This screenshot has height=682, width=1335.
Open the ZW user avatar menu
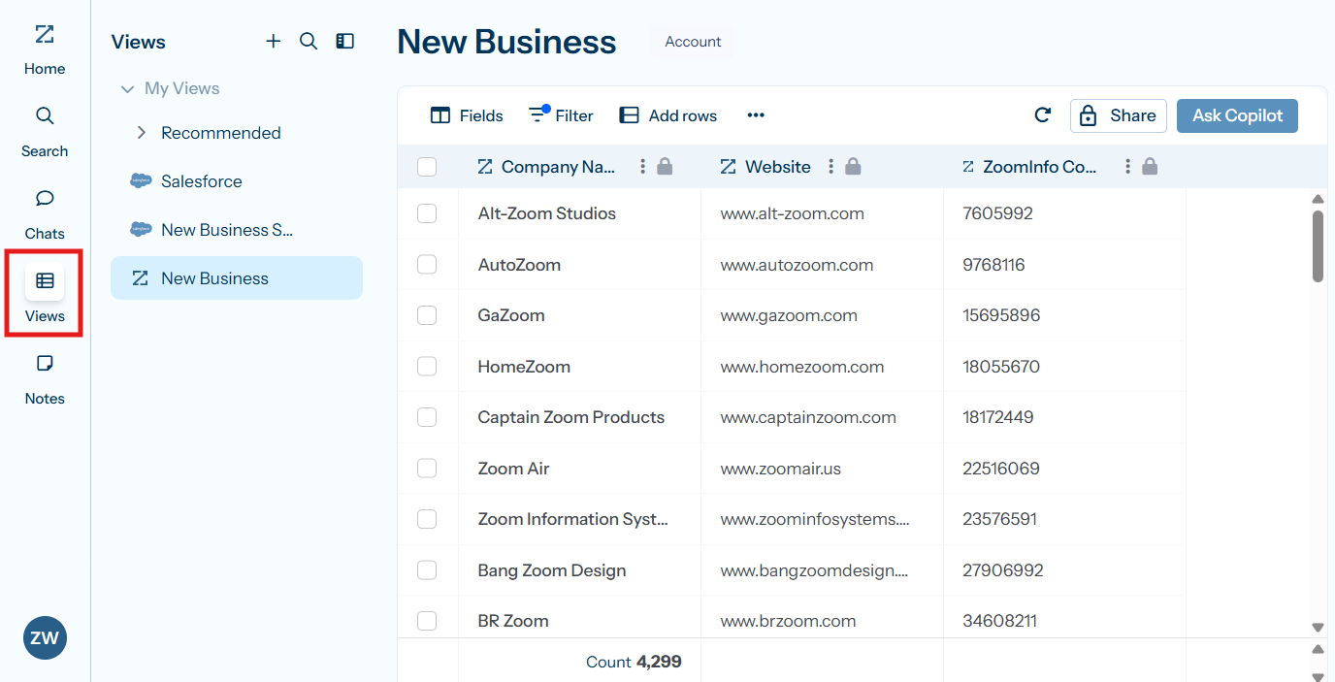(45, 638)
